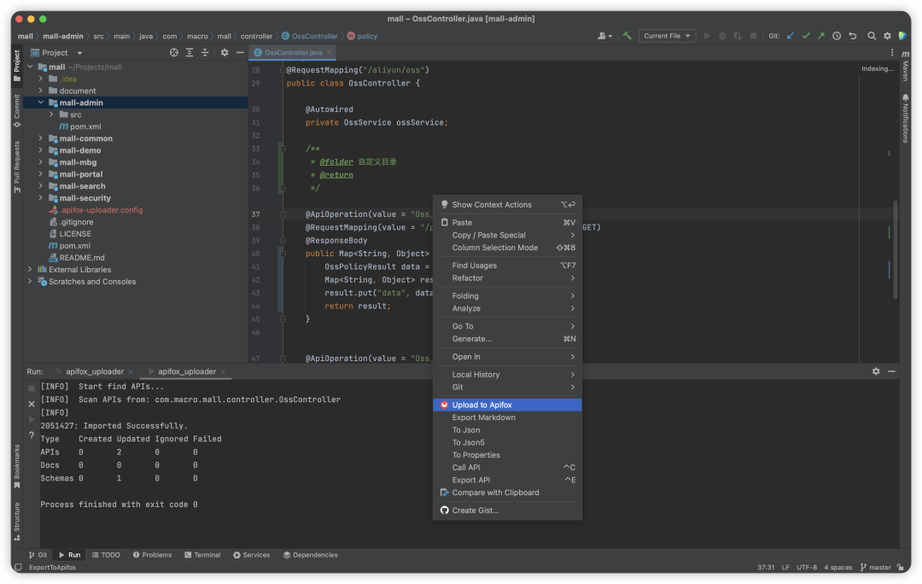Expand the External Libraries node

30,269
